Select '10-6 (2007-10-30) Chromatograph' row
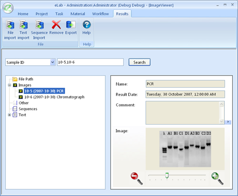Image resolution: width=238 pixels, height=196 pixels. tap(54, 97)
